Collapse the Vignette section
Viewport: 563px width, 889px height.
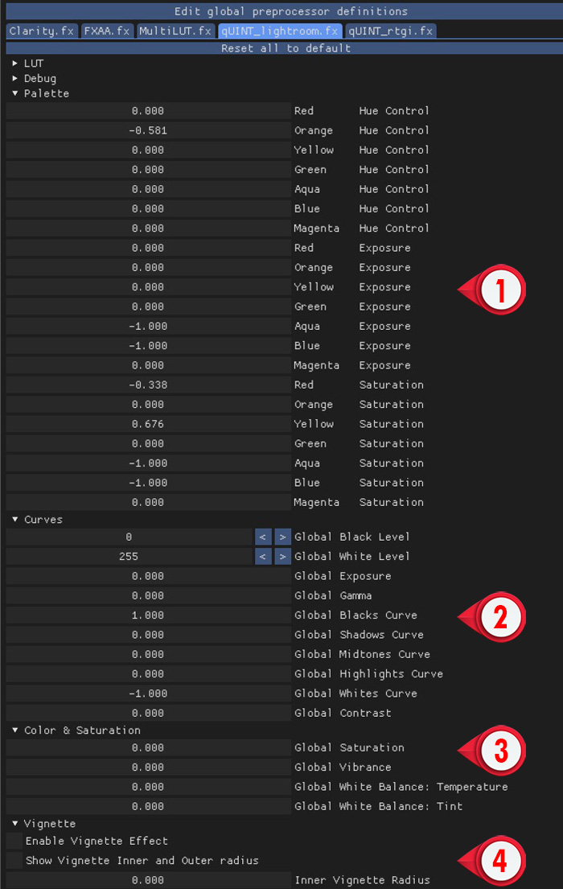[x=43, y=823]
